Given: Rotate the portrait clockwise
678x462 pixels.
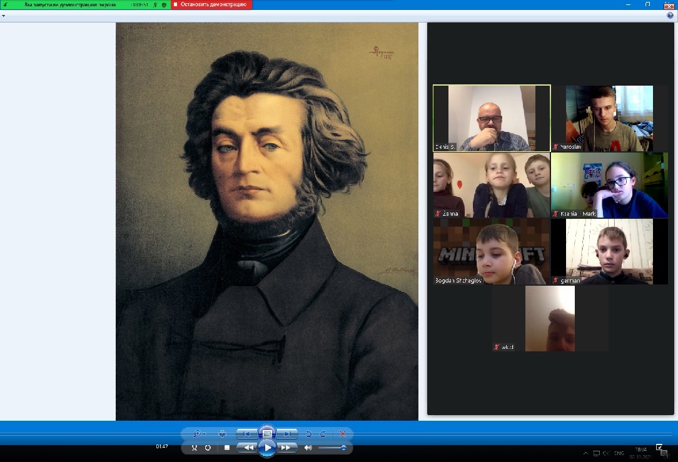Looking at the screenshot, I should (x=323, y=434).
